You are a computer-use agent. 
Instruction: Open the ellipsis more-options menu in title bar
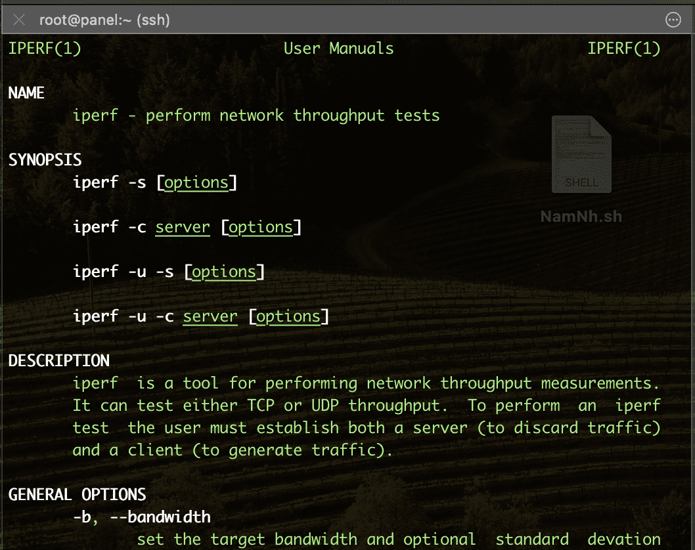tap(673, 20)
